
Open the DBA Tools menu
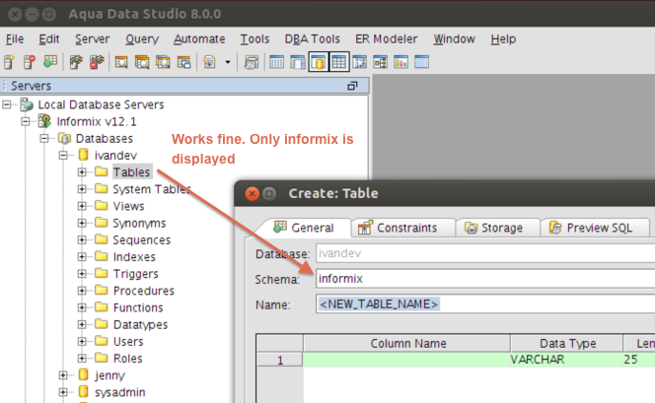coord(312,38)
